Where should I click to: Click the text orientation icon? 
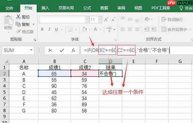pos(147,19)
